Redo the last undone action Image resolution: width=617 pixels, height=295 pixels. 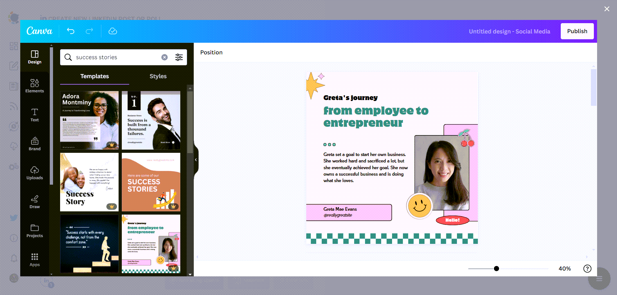point(89,31)
